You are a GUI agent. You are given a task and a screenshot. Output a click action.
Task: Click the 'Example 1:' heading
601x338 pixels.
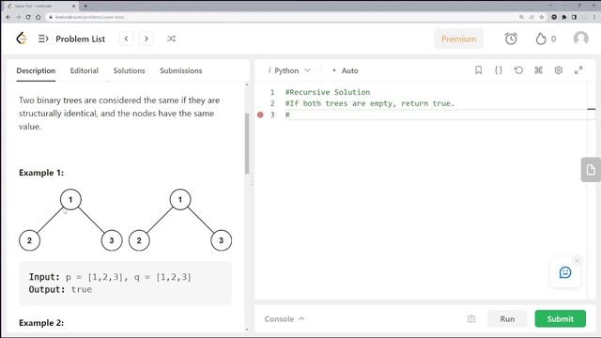(x=41, y=173)
